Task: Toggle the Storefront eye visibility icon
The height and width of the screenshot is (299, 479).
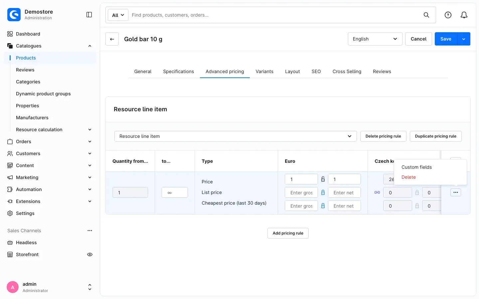Action: (90, 254)
